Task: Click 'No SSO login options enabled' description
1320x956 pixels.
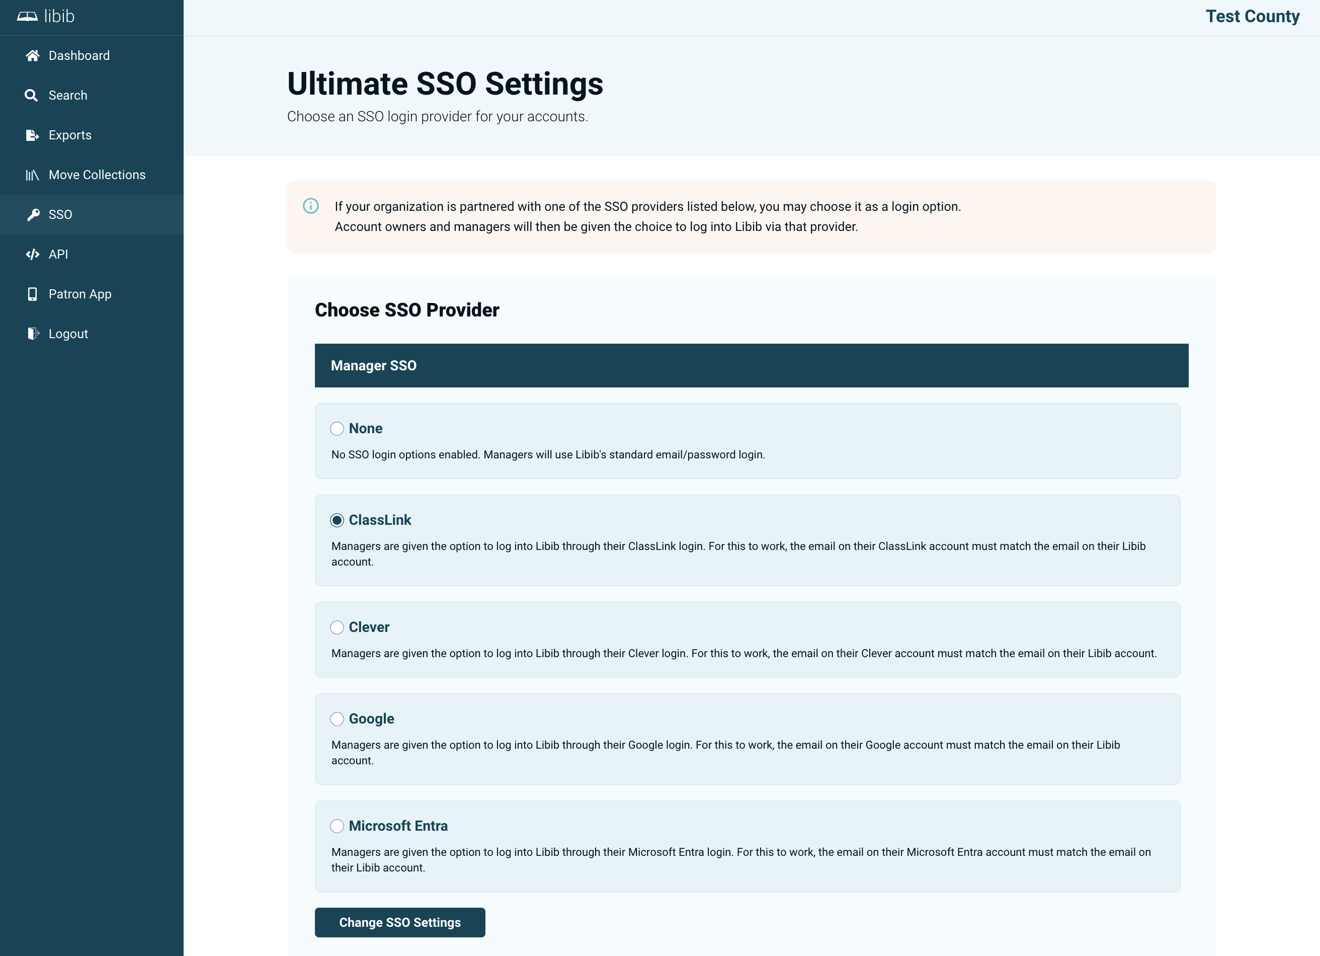Action: (548, 455)
